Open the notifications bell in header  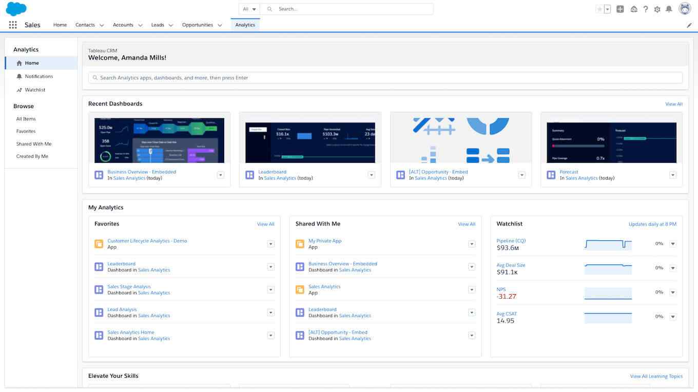click(669, 9)
